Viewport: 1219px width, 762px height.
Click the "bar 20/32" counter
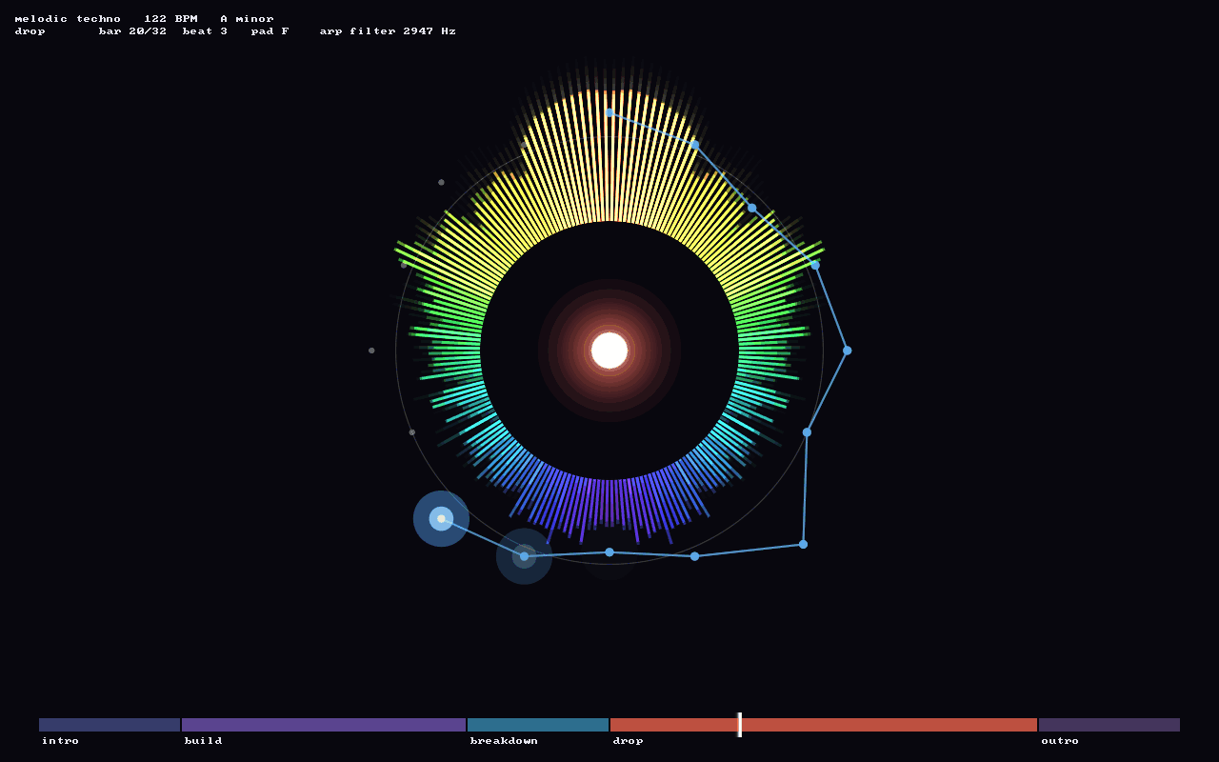pos(132,31)
